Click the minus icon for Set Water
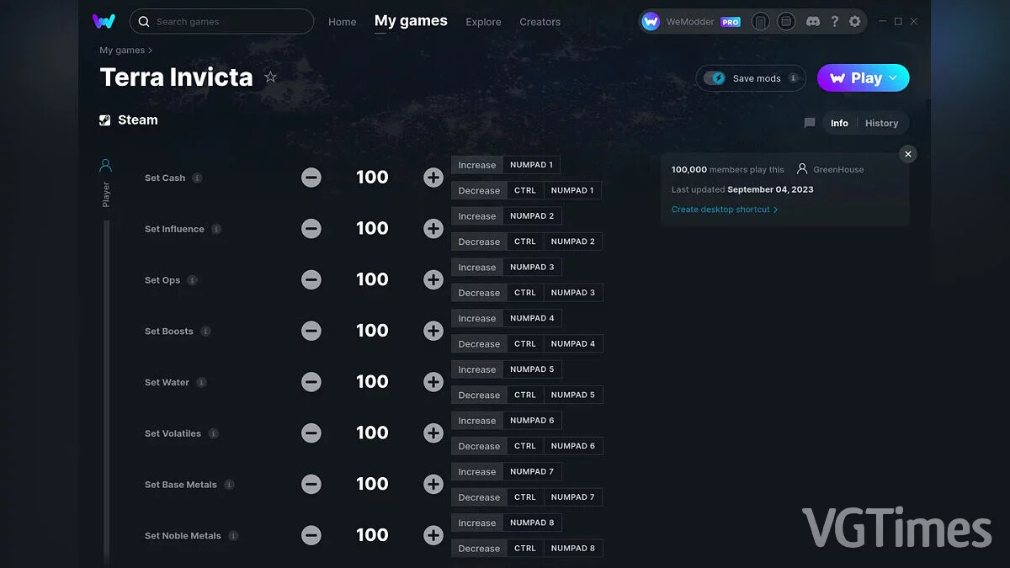 (x=311, y=382)
